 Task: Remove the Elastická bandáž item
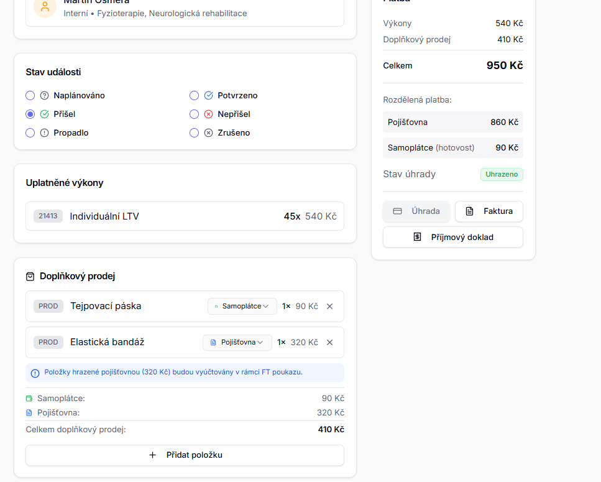(329, 342)
